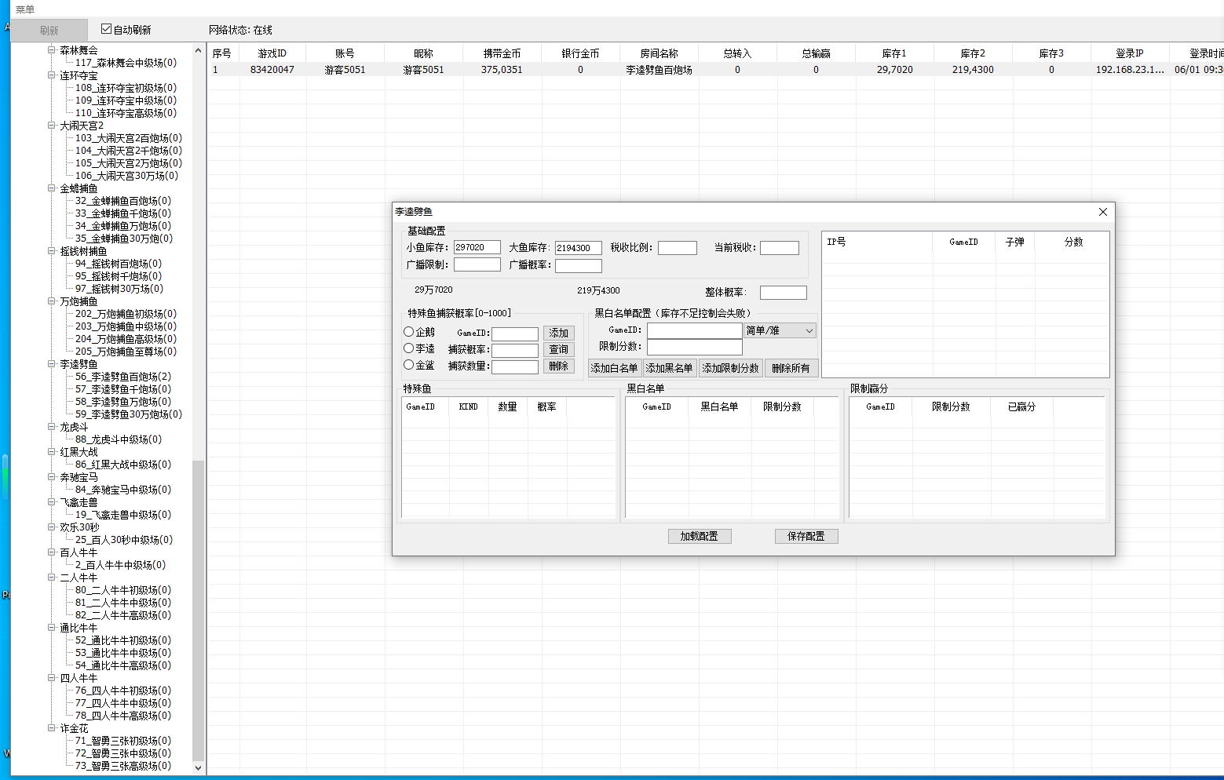Click the 添加黑名单 button
The height and width of the screenshot is (780, 1224).
[x=669, y=368]
